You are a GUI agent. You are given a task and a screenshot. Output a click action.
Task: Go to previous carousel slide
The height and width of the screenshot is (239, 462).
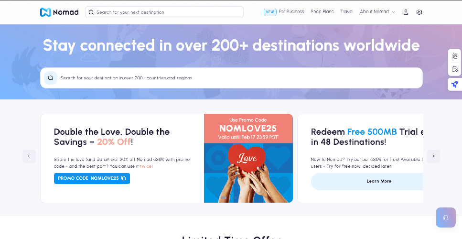click(x=29, y=156)
